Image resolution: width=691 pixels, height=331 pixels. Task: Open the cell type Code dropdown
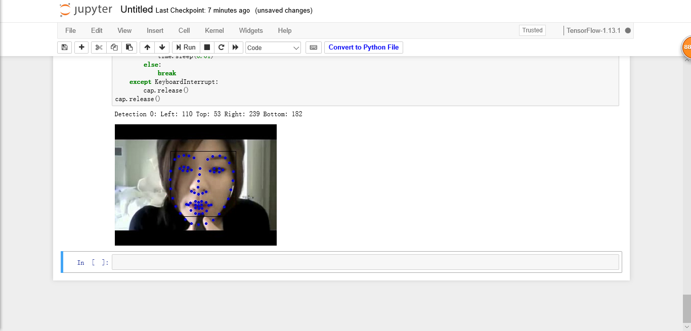[x=273, y=48]
